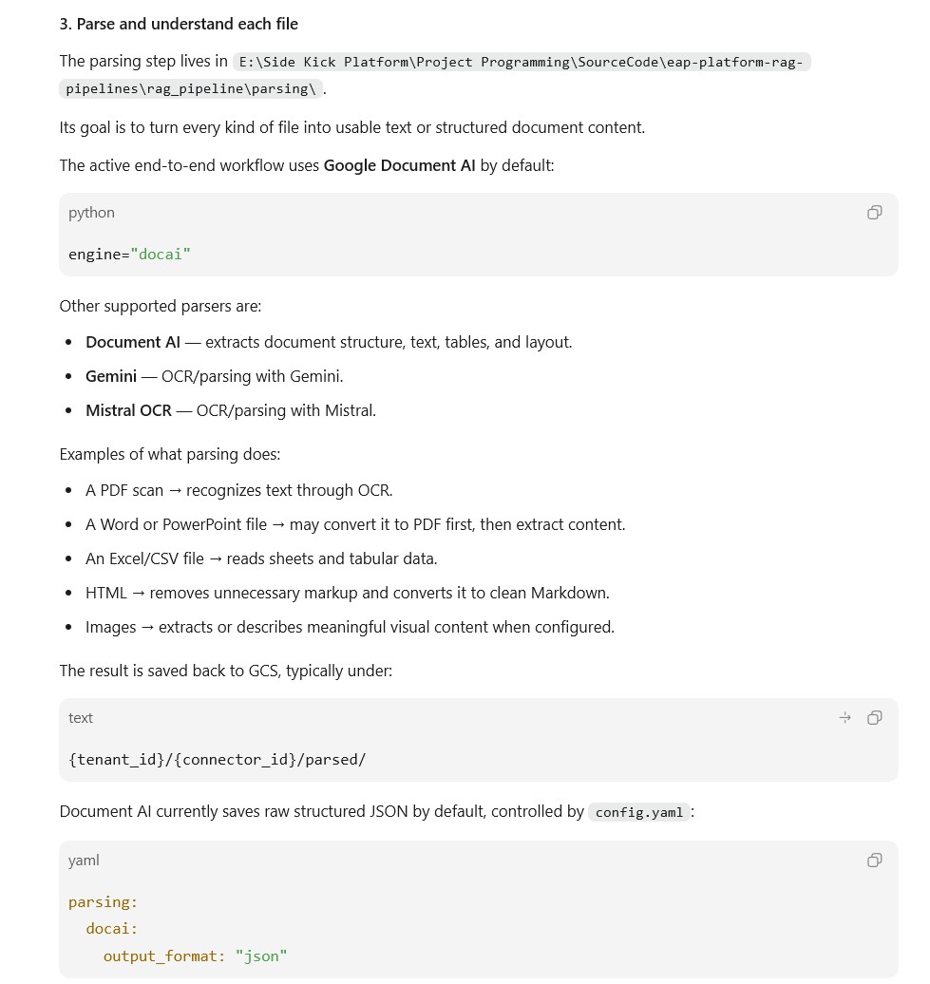Screen dimensions: 930x984
Task: Click the 'yaml' code block label
Action: click(x=84, y=861)
